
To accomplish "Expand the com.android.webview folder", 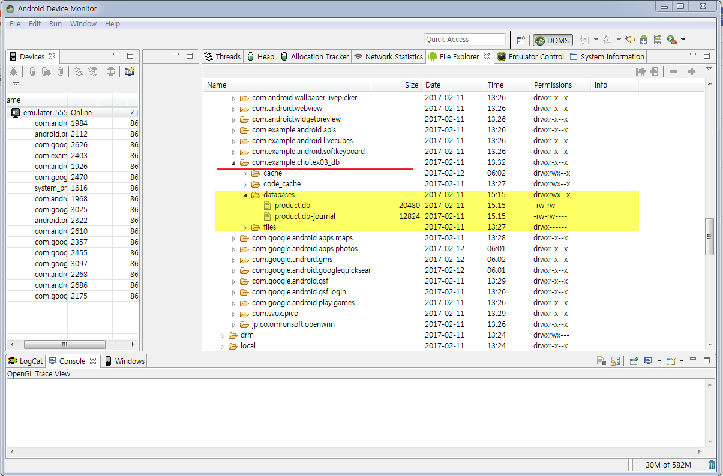I will [x=233, y=109].
